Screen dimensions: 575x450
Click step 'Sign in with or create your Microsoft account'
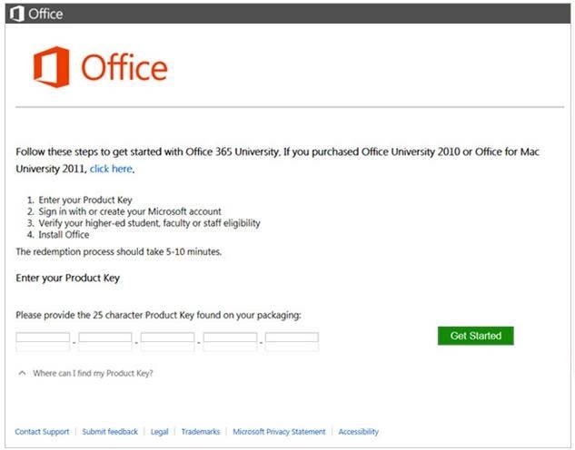point(124,211)
